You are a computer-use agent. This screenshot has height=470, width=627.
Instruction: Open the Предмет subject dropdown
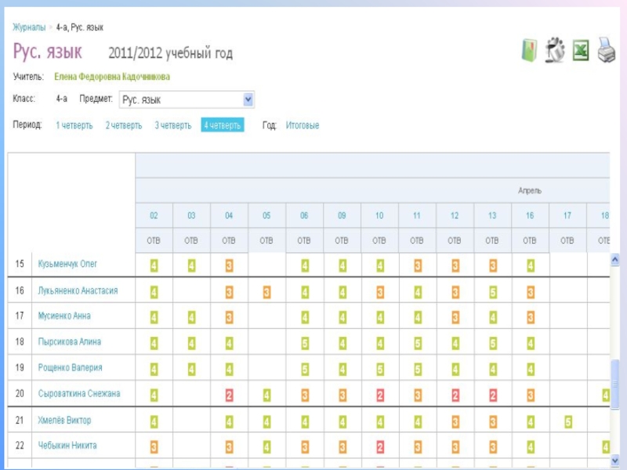(248, 99)
